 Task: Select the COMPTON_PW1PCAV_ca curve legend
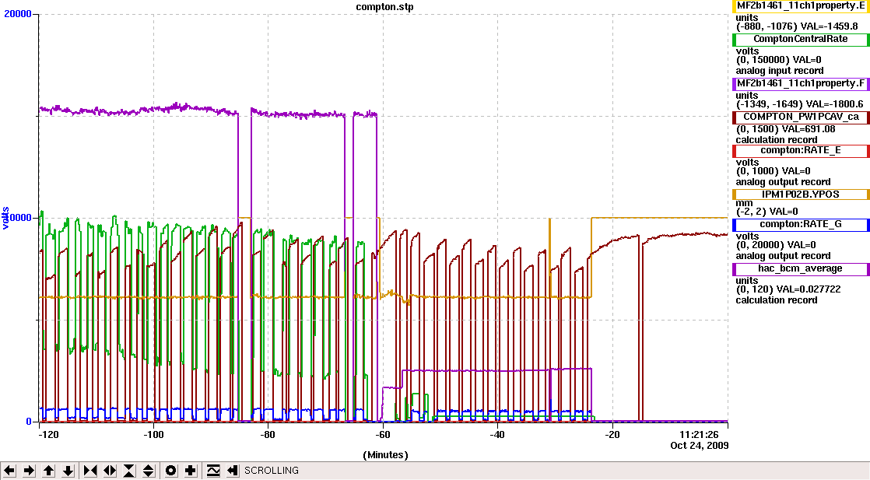click(x=801, y=117)
